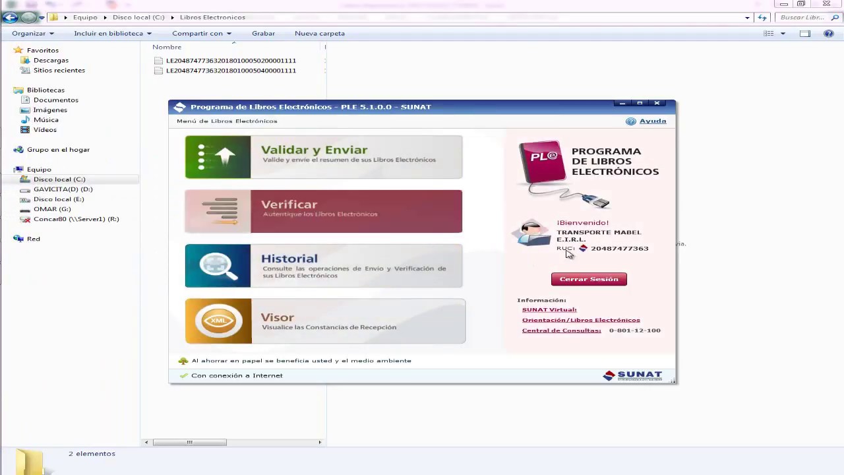This screenshot has height=475, width=844.
Task: Expand the chevron after Equipo in the address bar
Action: coord(105,17)
